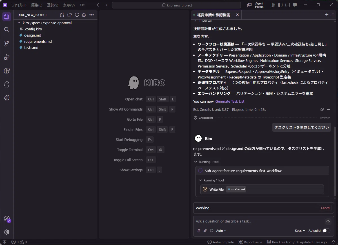This screenshot has height=245, width=338.
Task: Open the Kiro ghost panel
Action: point(7,84)
